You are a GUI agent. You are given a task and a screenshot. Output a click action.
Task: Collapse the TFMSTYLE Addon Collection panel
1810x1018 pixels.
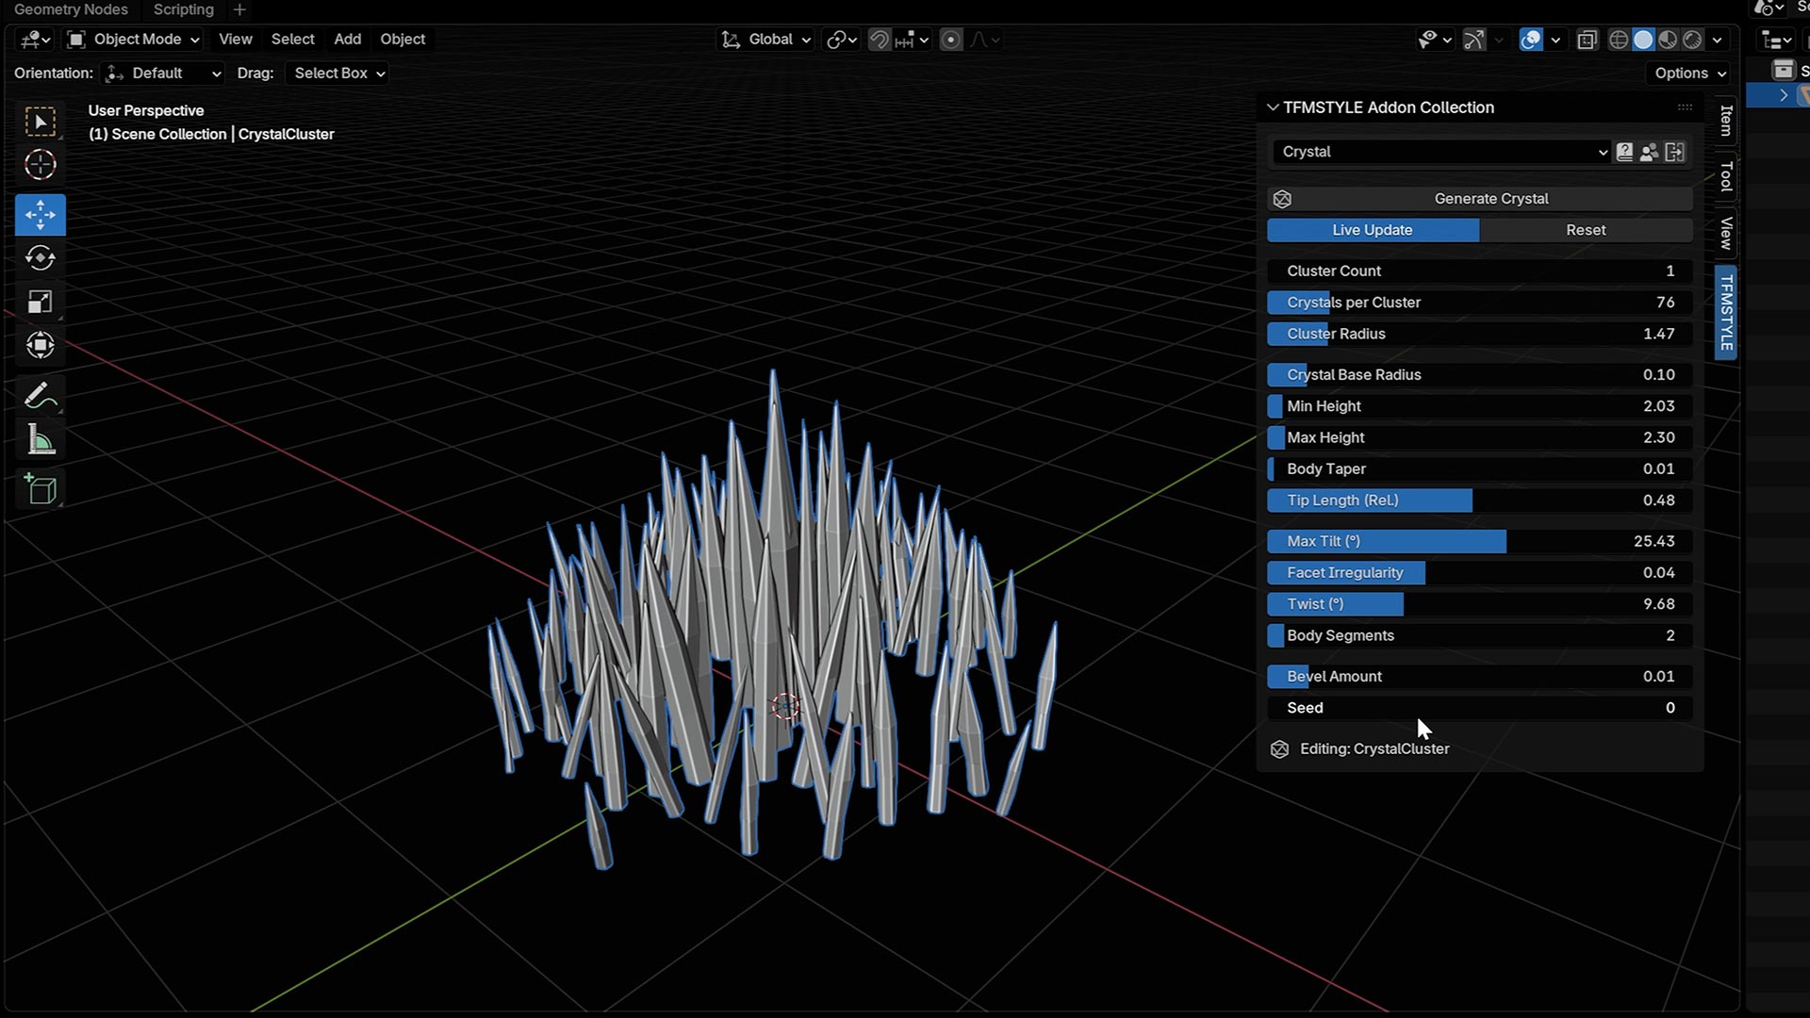coord(1273,107)
